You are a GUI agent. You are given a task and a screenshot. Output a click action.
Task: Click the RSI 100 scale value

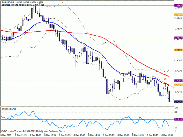click(x=177, y=108)
